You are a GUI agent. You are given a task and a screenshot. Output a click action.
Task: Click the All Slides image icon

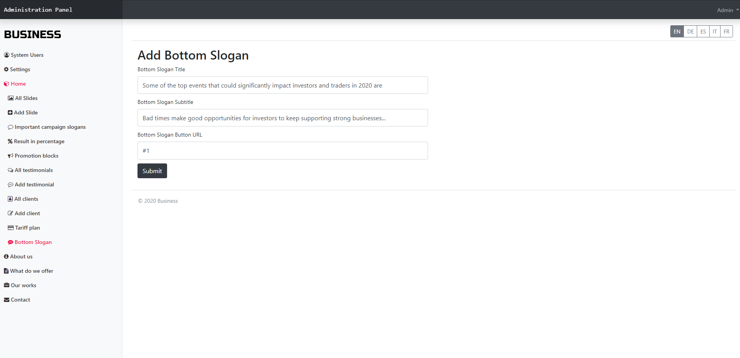(x=11, y=98)
